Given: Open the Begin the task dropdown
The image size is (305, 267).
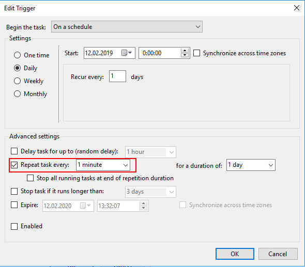Looking at the screenshot, I should pos(127,27).
